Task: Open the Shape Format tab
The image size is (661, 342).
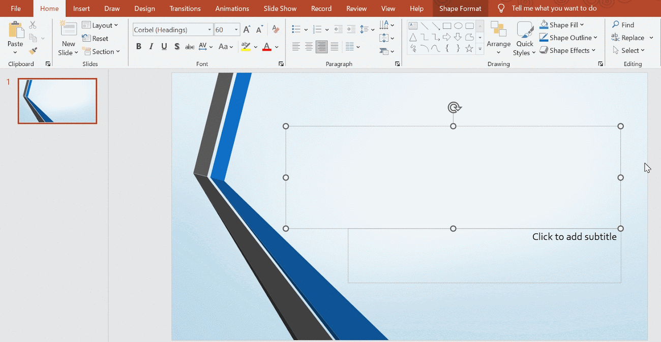Action: coord(460,8)
